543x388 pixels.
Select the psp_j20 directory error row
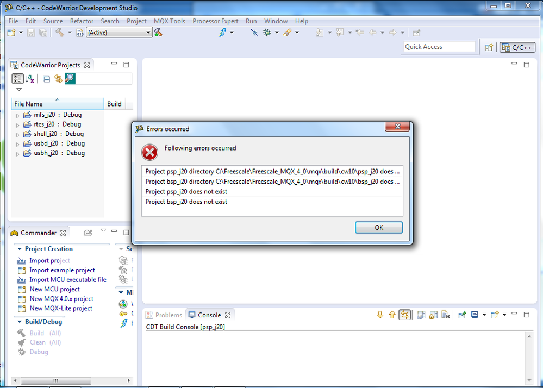coord(272,171)
